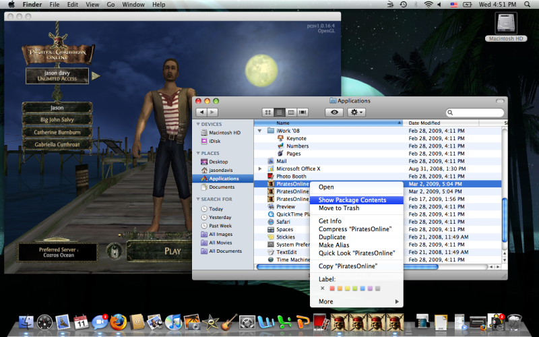Choose Show Package Contents from context menu
539x337 pixels.
(x=356, y=200)
